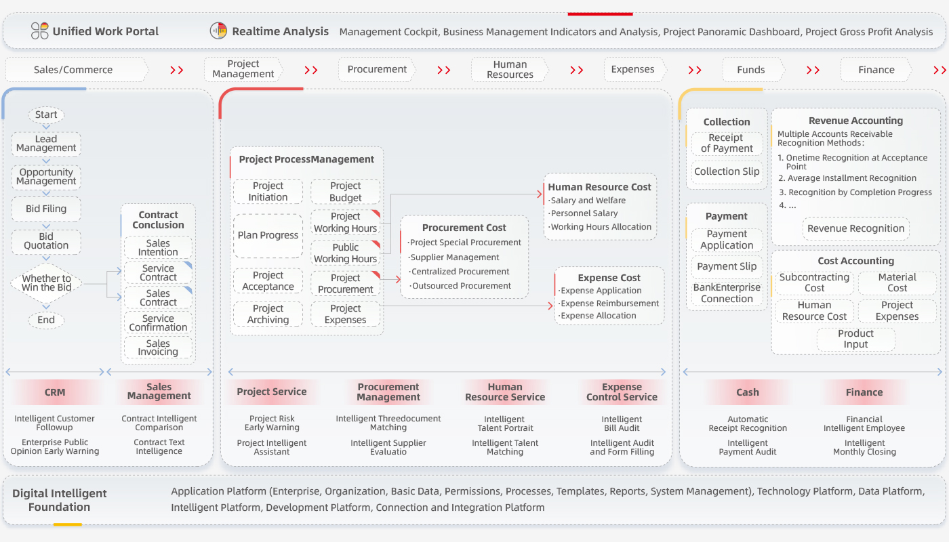Image resolution: width=949 pixels, height=542 pixels.
Task: Click the Unified Work Portal logo icon
Action: coord(40,31)
